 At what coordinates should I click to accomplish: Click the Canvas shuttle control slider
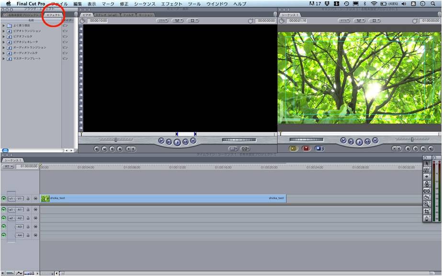pos(412,139)
